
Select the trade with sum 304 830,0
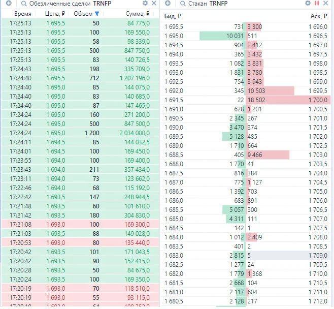click(x=80, y=215)
